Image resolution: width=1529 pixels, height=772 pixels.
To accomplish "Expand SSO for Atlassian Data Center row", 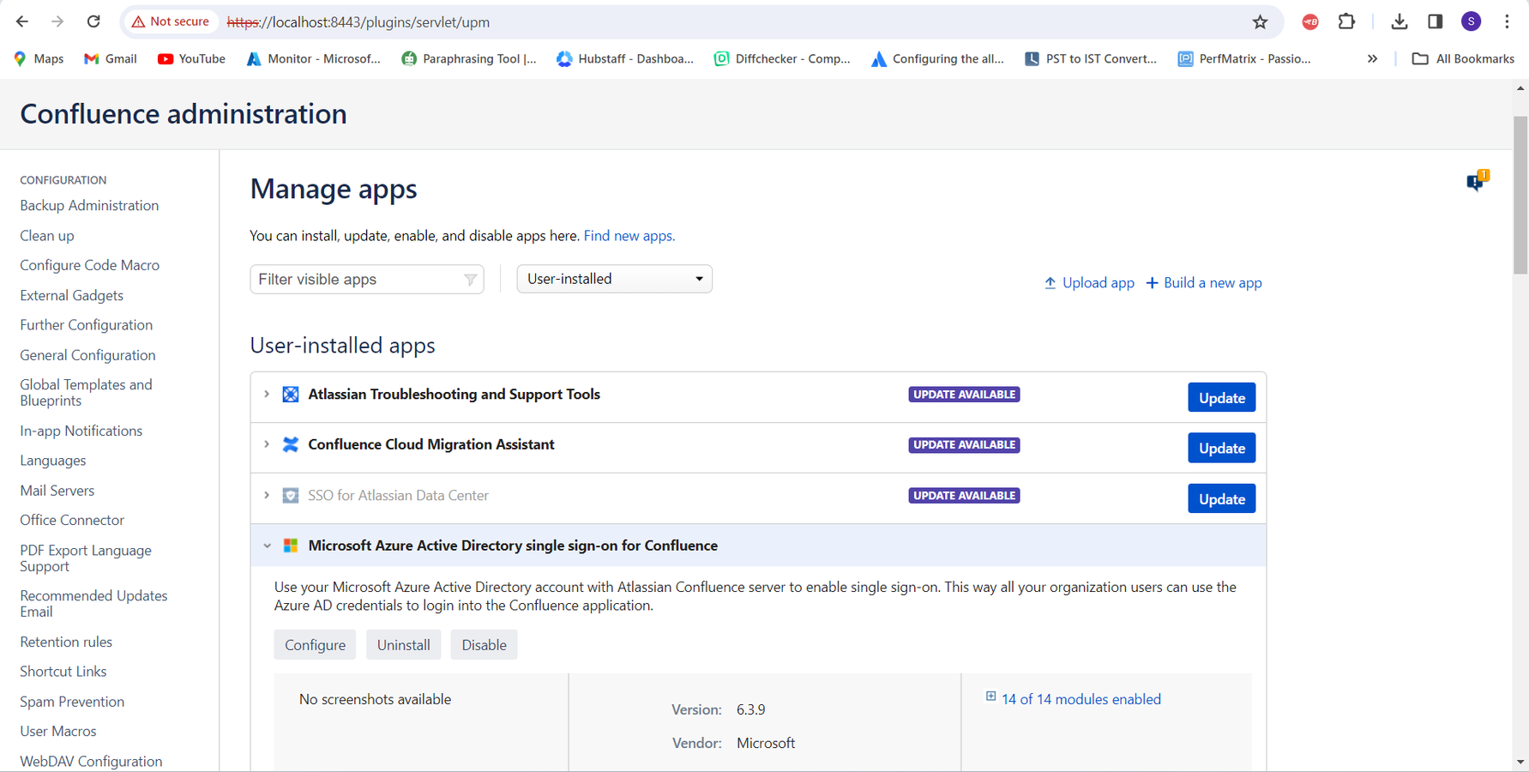I will [x=267, y=496].
